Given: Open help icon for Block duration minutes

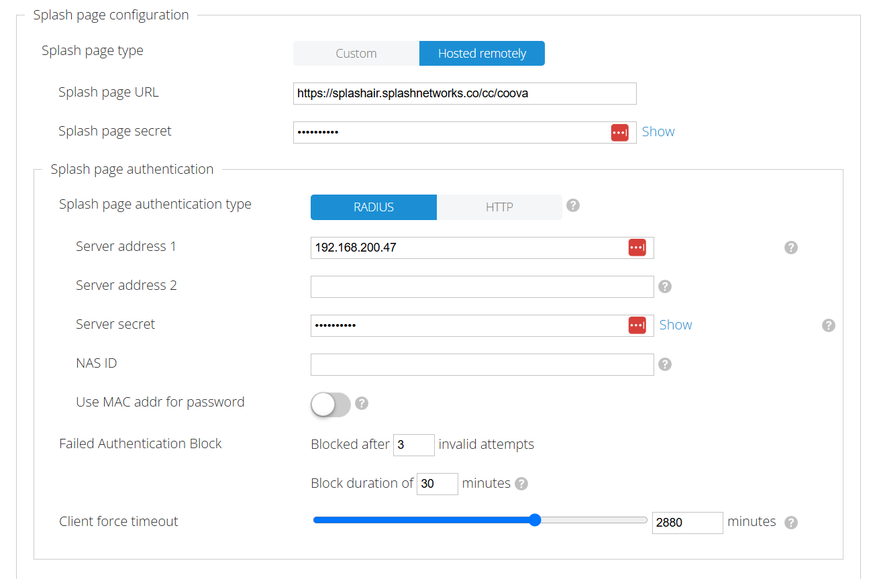Looking at the screenshot, I should 521,484.
